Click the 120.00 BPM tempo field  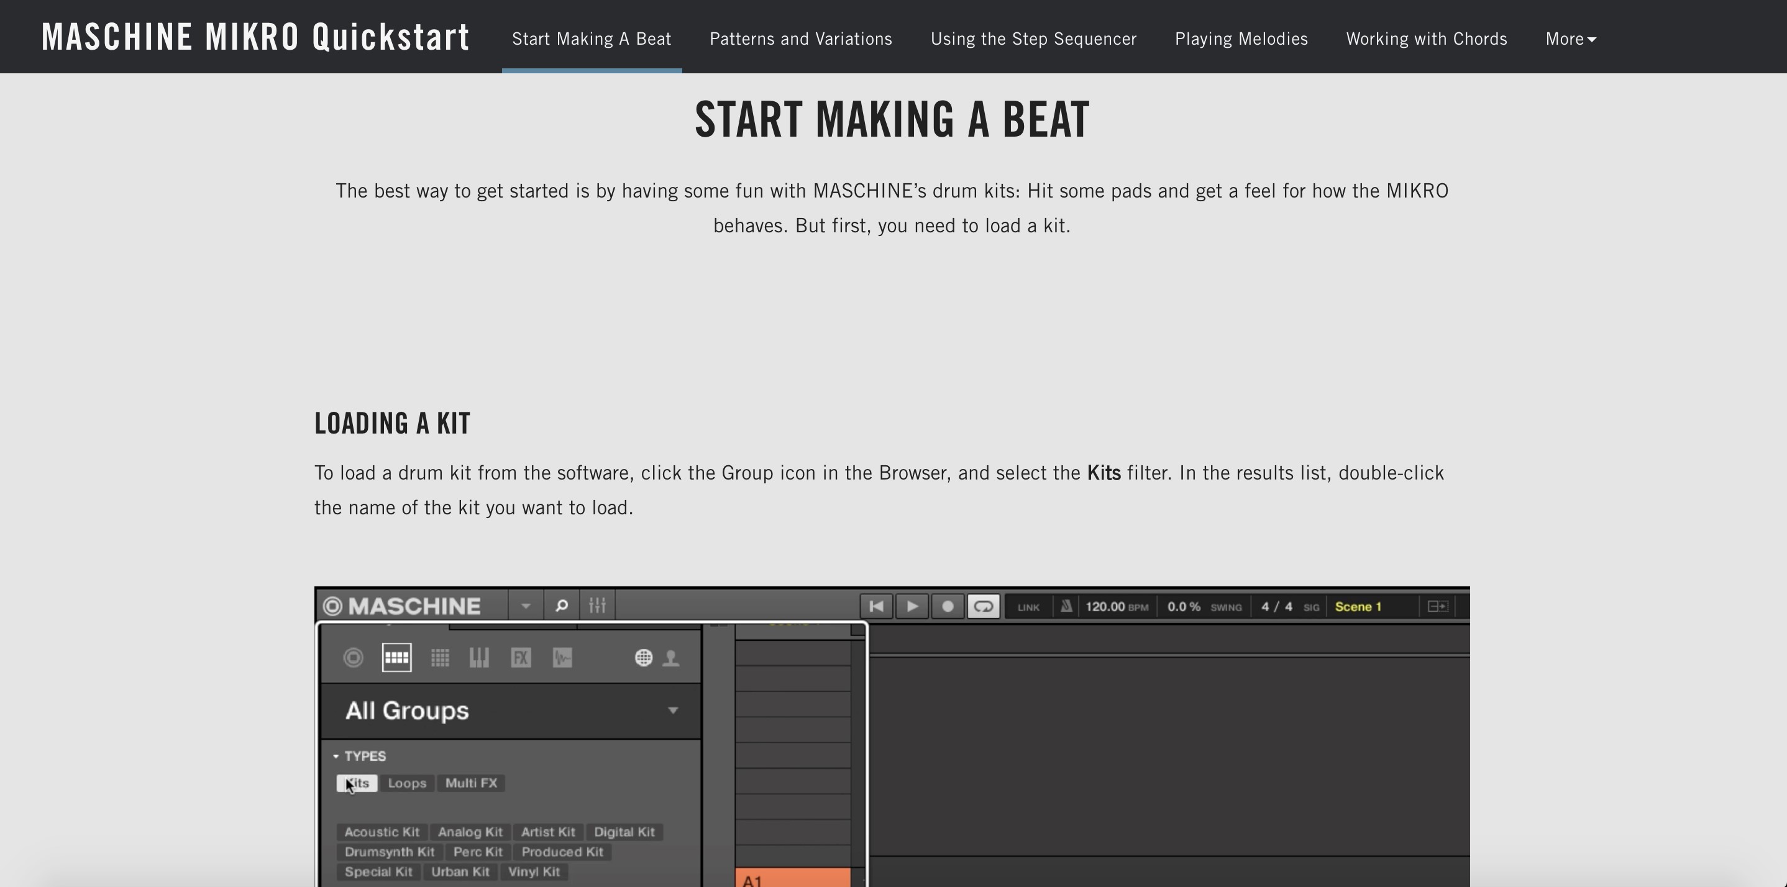1117,607
